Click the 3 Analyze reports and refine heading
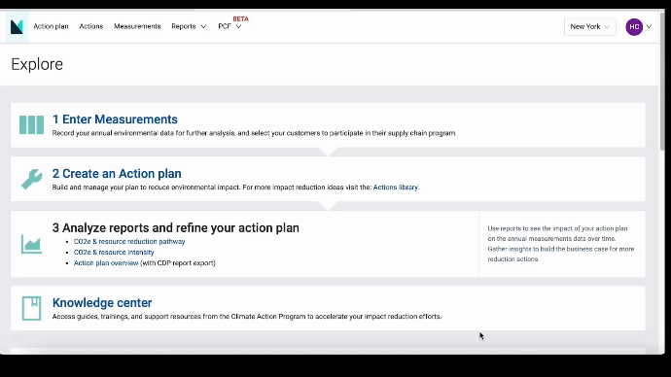 point(175,227)
